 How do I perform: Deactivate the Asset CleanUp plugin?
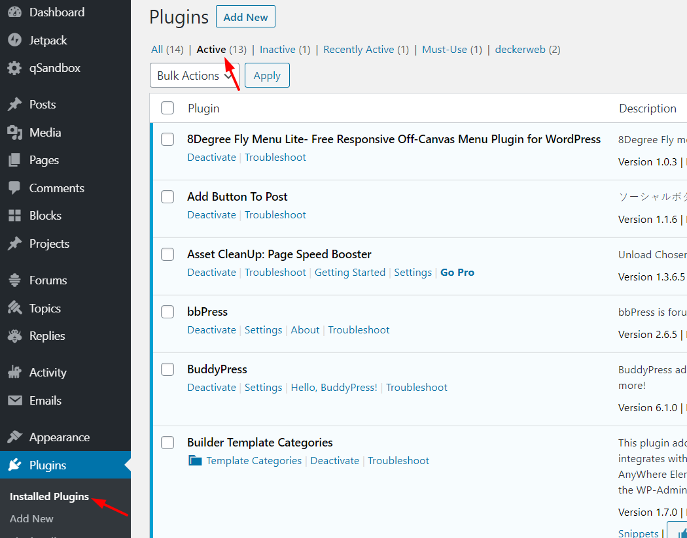(211, 273)
